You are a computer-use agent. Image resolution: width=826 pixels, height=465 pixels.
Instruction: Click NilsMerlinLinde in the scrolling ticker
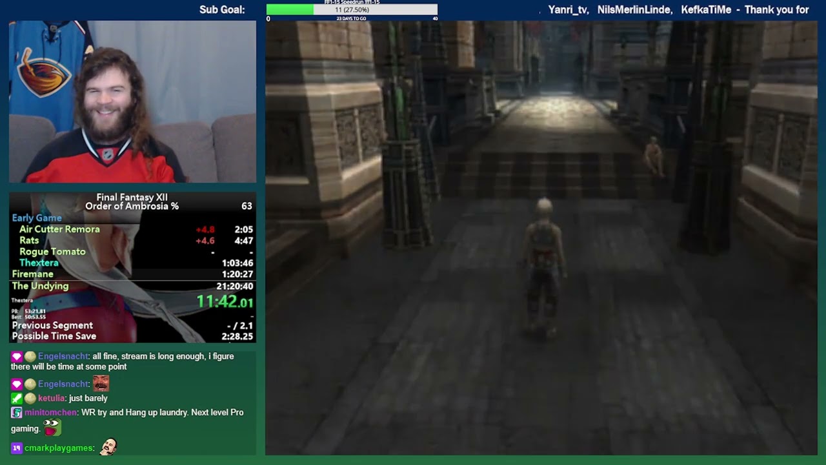point(635,10)
